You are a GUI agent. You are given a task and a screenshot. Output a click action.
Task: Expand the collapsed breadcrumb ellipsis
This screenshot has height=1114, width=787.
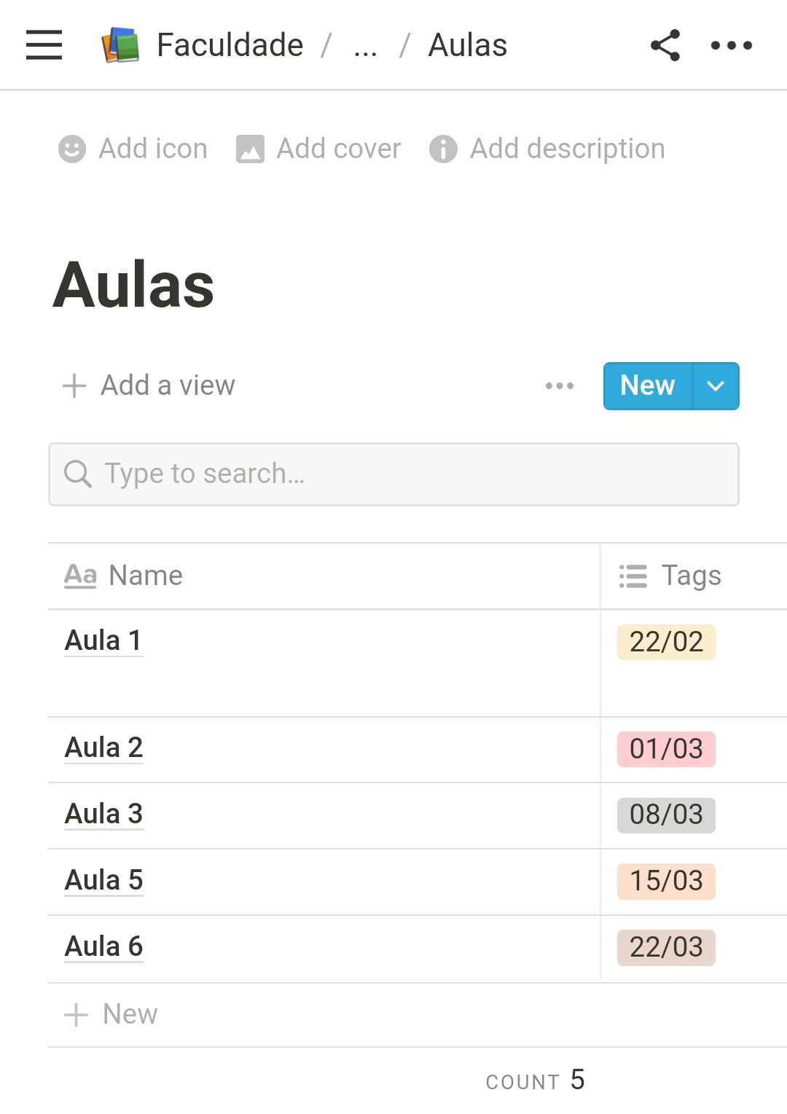click(x=365, y=47)
